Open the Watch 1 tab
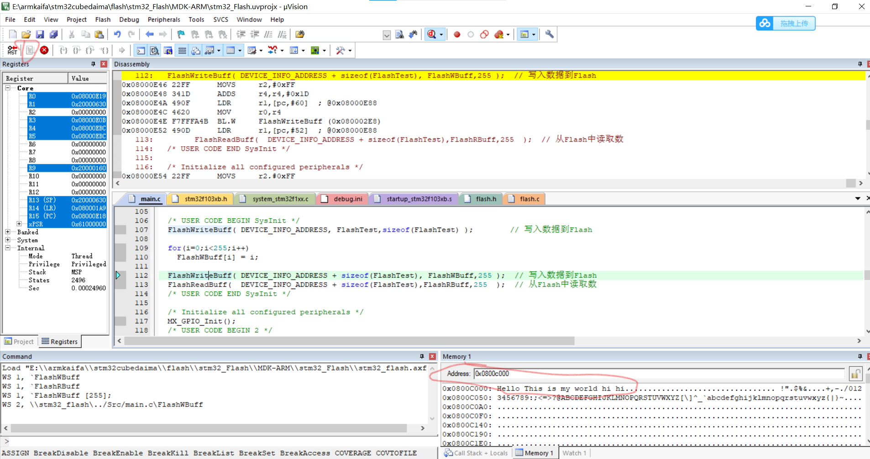The image size is (870, 459). pyautogui.click(x=574, y=453)
